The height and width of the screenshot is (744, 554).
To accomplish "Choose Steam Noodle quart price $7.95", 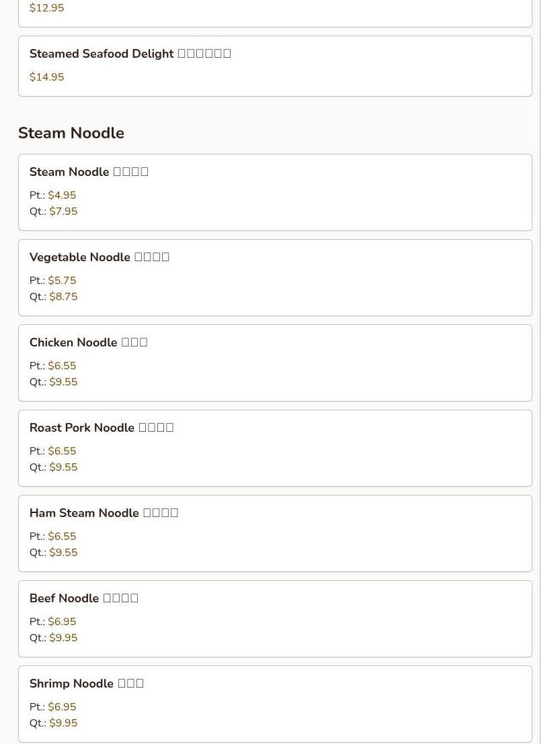I will click(x=63, y=212).
